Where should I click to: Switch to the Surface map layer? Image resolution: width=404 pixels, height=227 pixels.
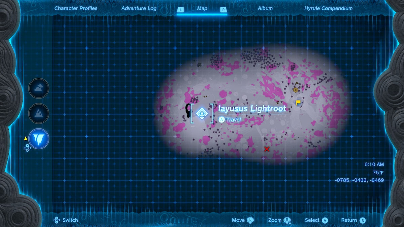click(39, 113)
